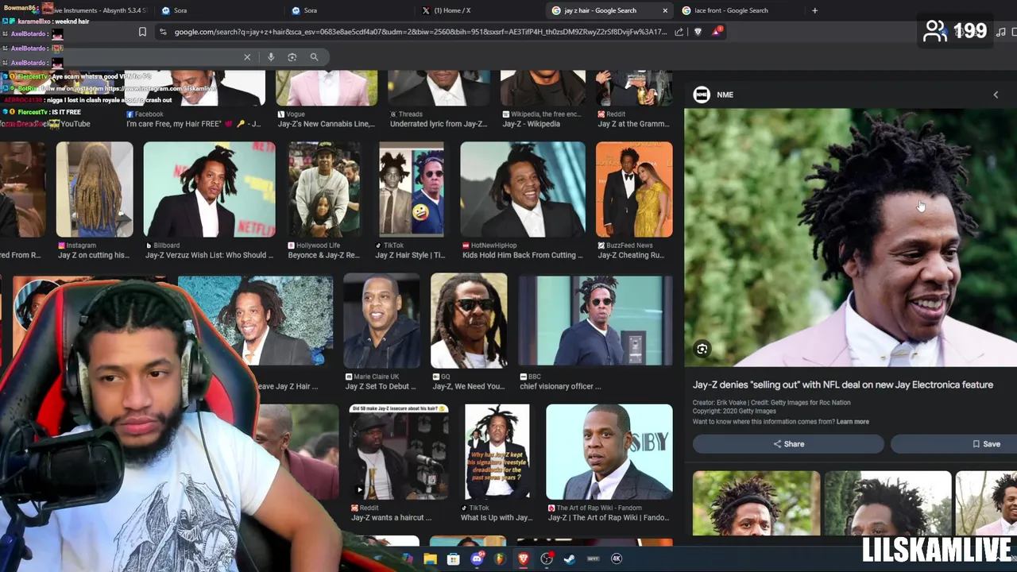The image size is (1017, 572).
Task: Switch to the Home / X tab
Action: coord(477,10)
